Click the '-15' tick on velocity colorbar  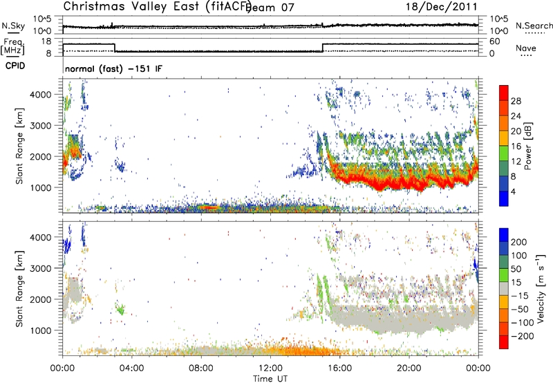point(520,296)
